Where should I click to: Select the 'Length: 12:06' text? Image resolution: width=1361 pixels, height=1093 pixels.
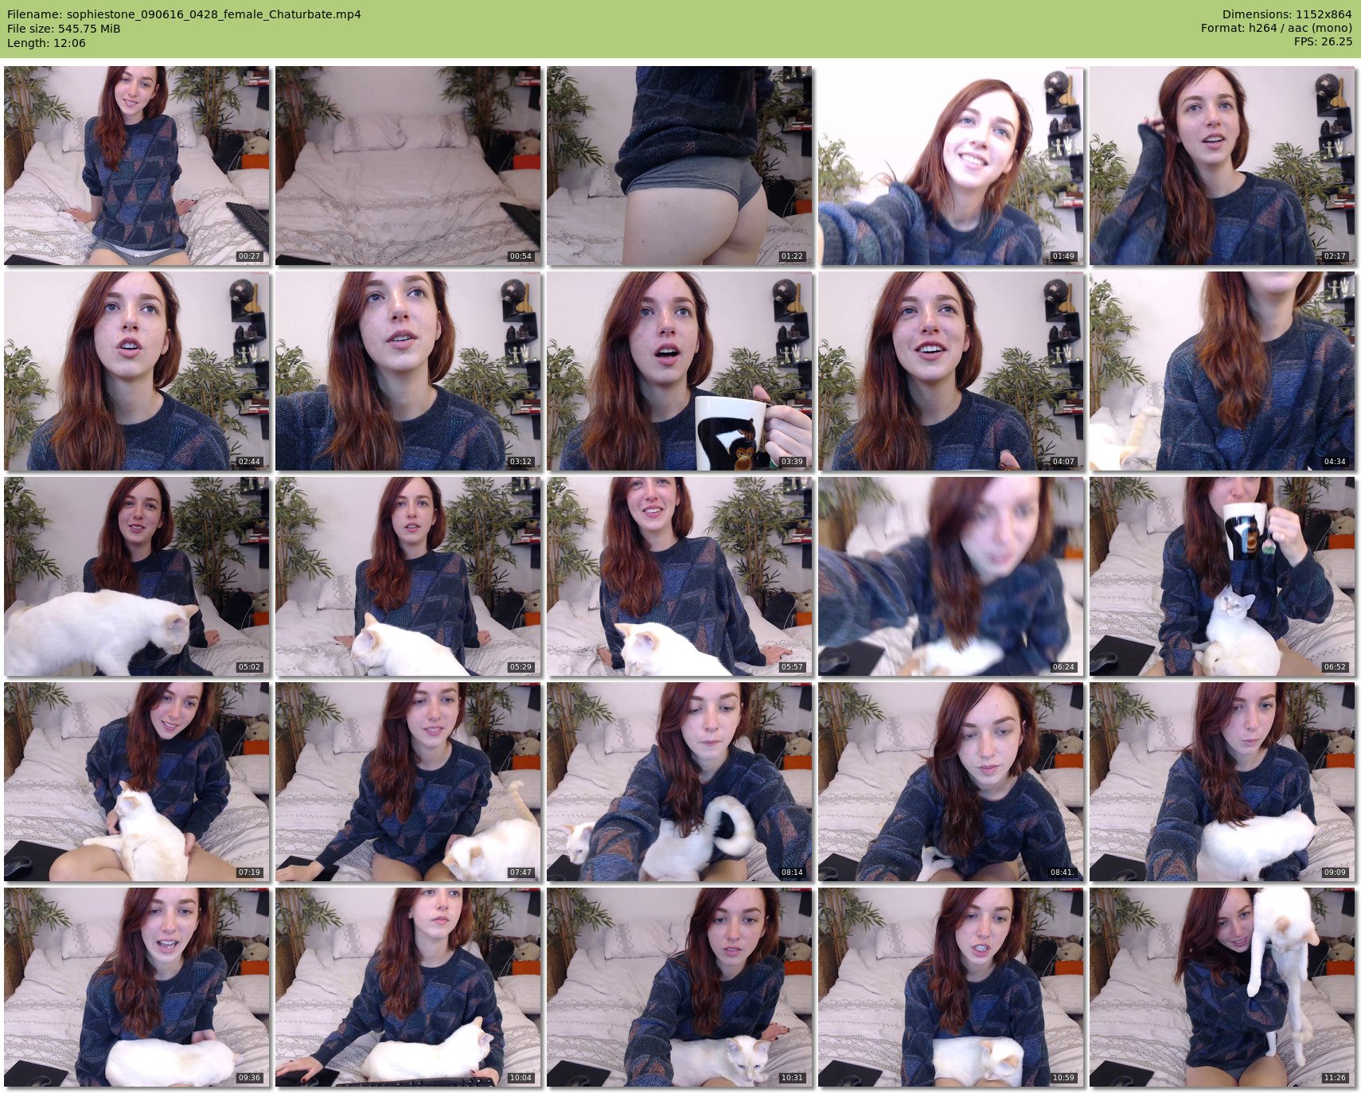[46, 43]
